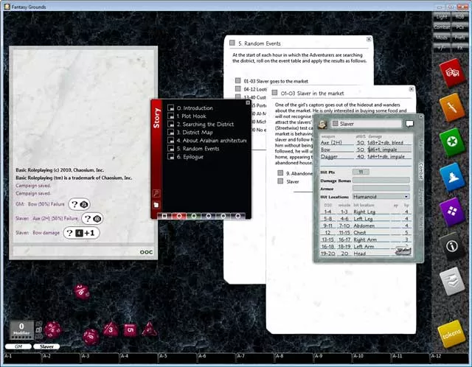472x367 pixels.
Task: Click the die lying above the dice row
Action: point(82,291)
